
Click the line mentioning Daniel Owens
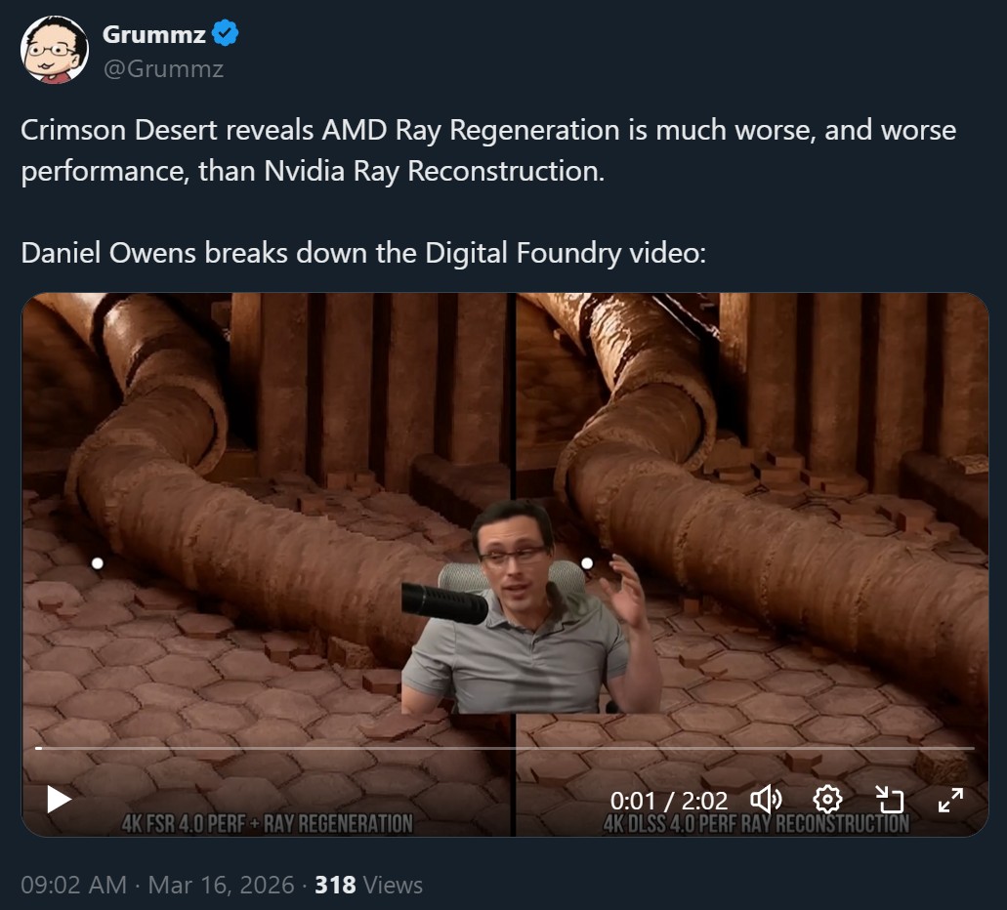click(363, 253)
